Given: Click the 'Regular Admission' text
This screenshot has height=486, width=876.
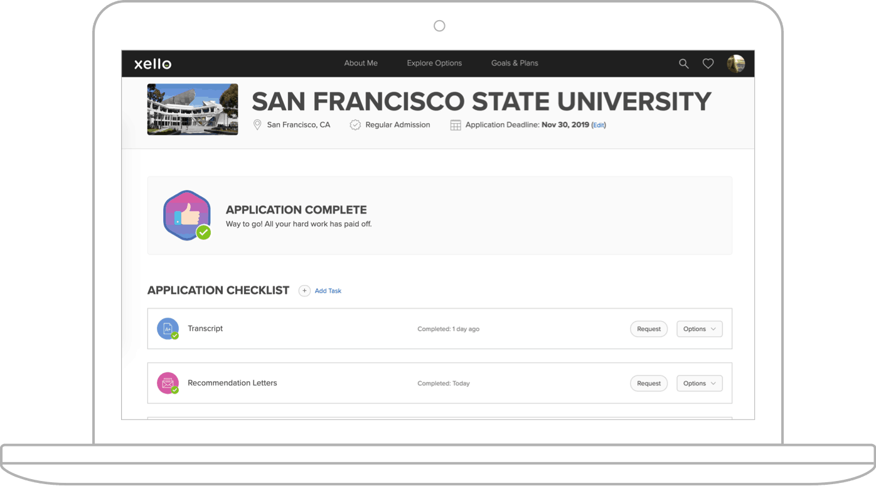Looking at the screenshot, I should 398,125.
